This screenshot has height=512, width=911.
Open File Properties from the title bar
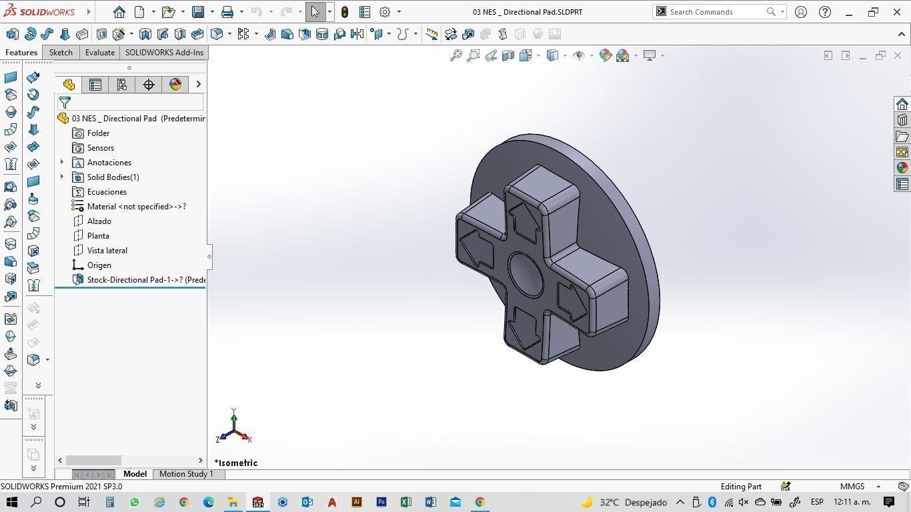(x=365, y=12)
